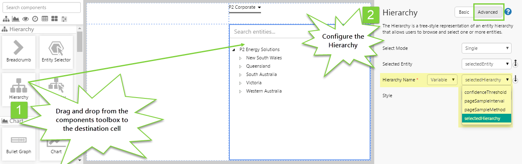This screenshot has width=522, height=164.
Task: Switch to Basic configuration tab
Action: 464,12
